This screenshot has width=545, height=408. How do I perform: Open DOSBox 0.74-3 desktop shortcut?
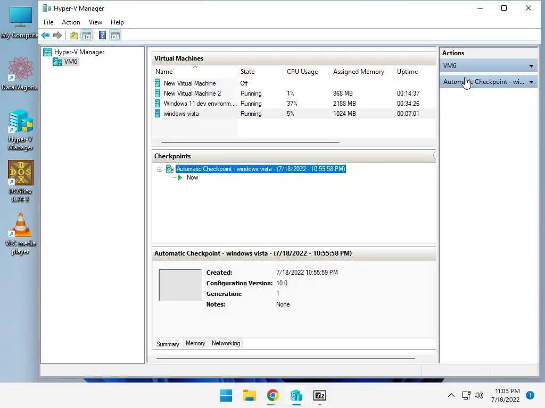[x=21, y=181]
